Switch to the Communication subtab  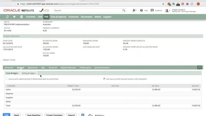(x=102, y=67)
